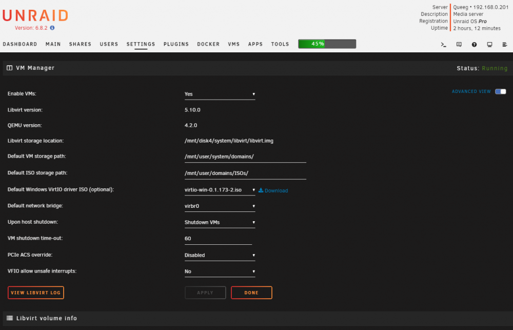Open the Tools tab
513x330 pixels.
pos(280,44)
